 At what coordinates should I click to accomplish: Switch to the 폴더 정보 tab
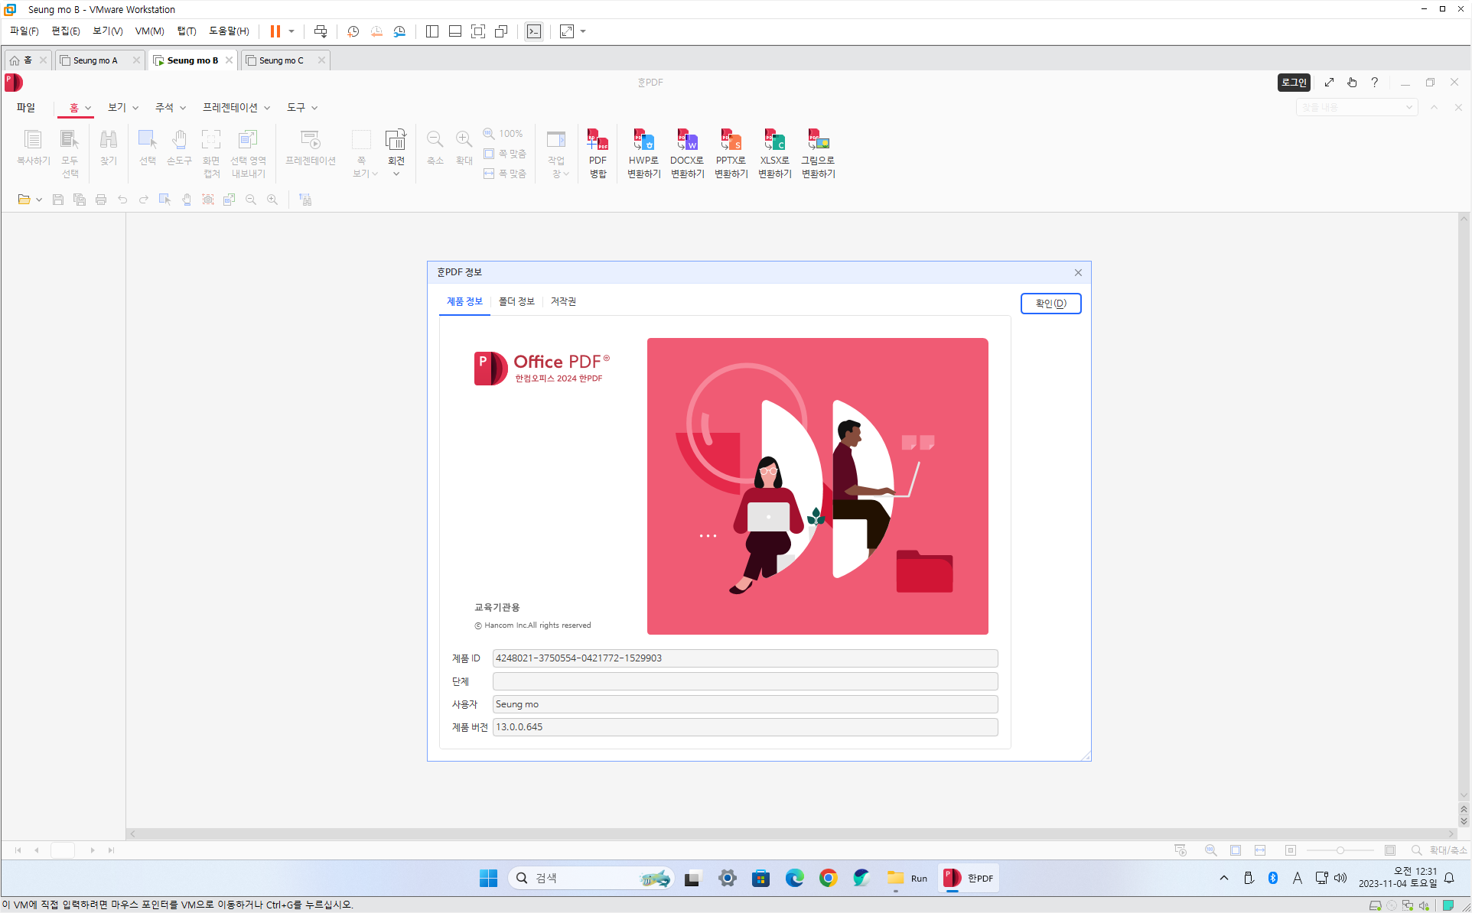[516, 301]
